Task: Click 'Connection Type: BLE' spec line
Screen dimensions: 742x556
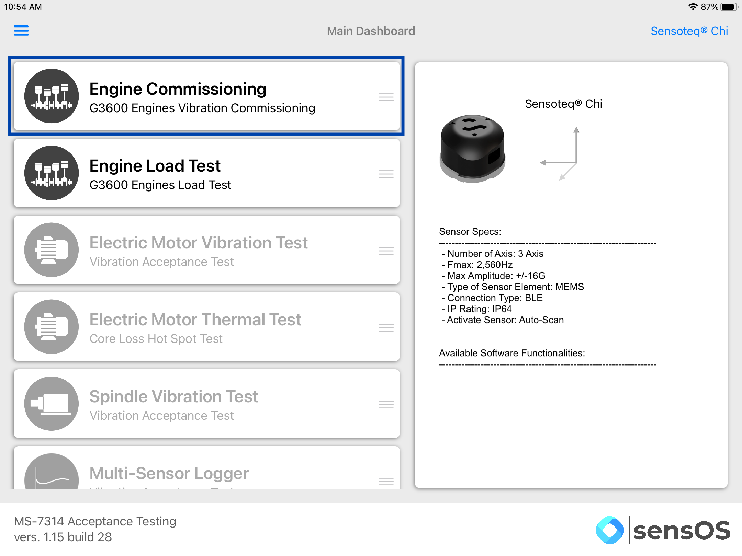Action: [492, 298]
